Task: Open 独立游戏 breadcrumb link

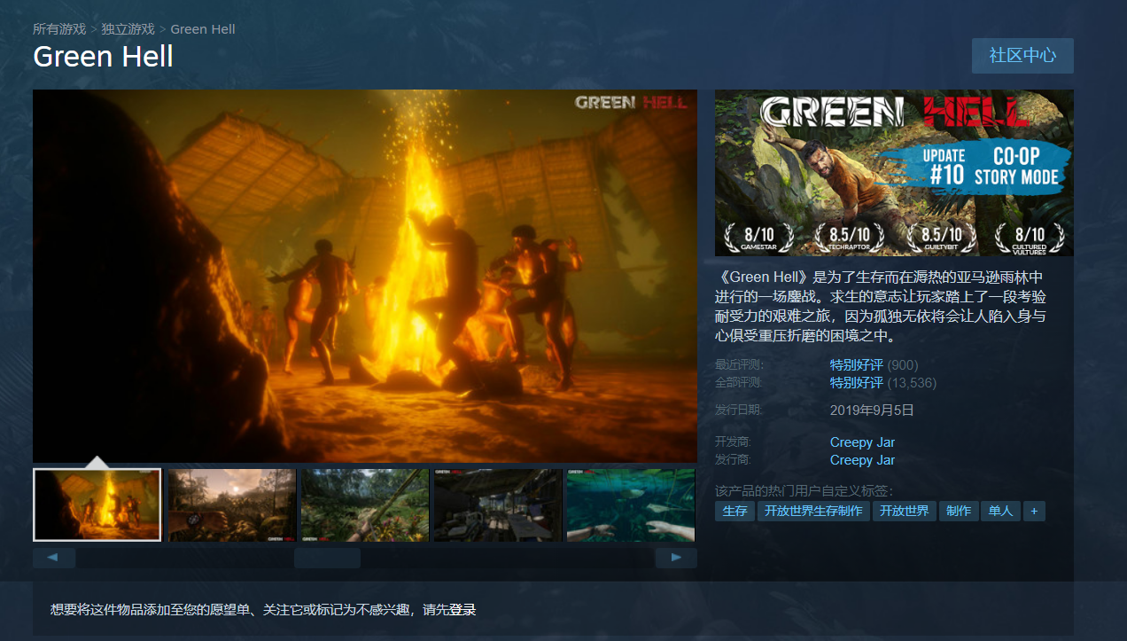Action: [x=128, y=29]
